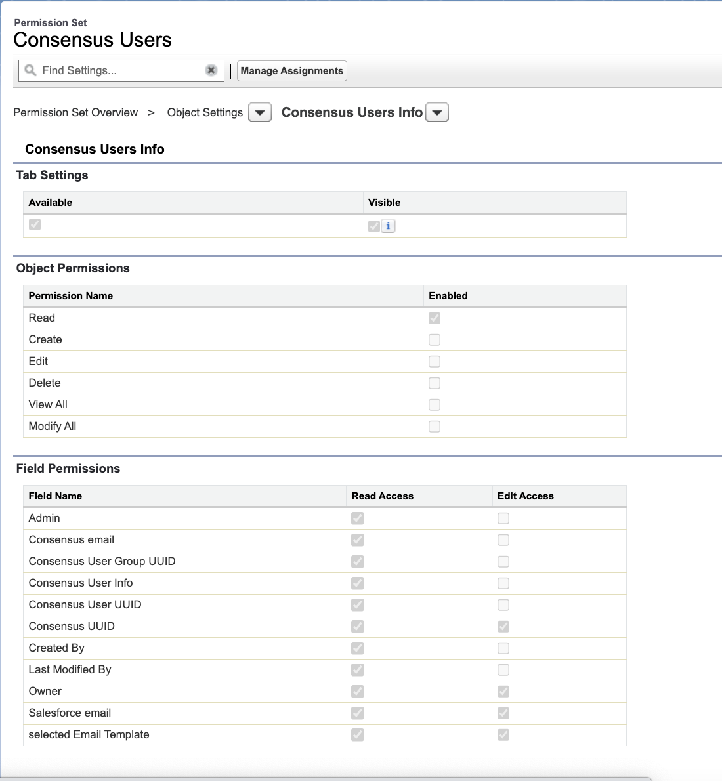Toggle Read Access for Admin field
This screenshot has width=722, height=781.
click(358, 518)
